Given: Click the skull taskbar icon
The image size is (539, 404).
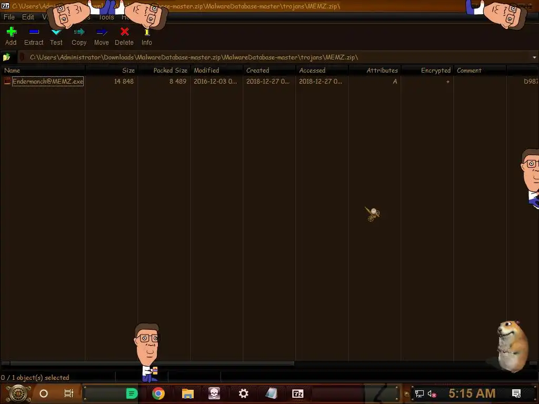Looking at the screenshot, I should pyautogui.click(x=214, y=393).
